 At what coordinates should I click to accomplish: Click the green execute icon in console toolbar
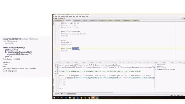[x=55, y=69]
